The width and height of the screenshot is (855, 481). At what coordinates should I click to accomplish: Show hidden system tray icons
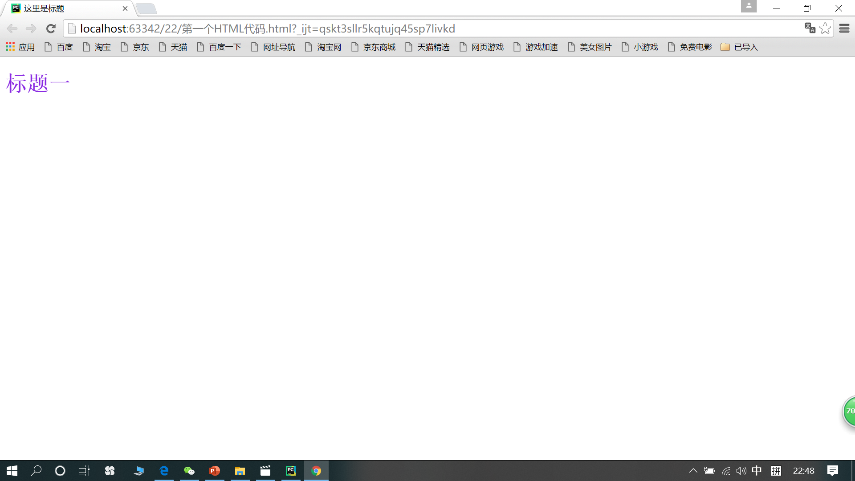tap(693, 471)
